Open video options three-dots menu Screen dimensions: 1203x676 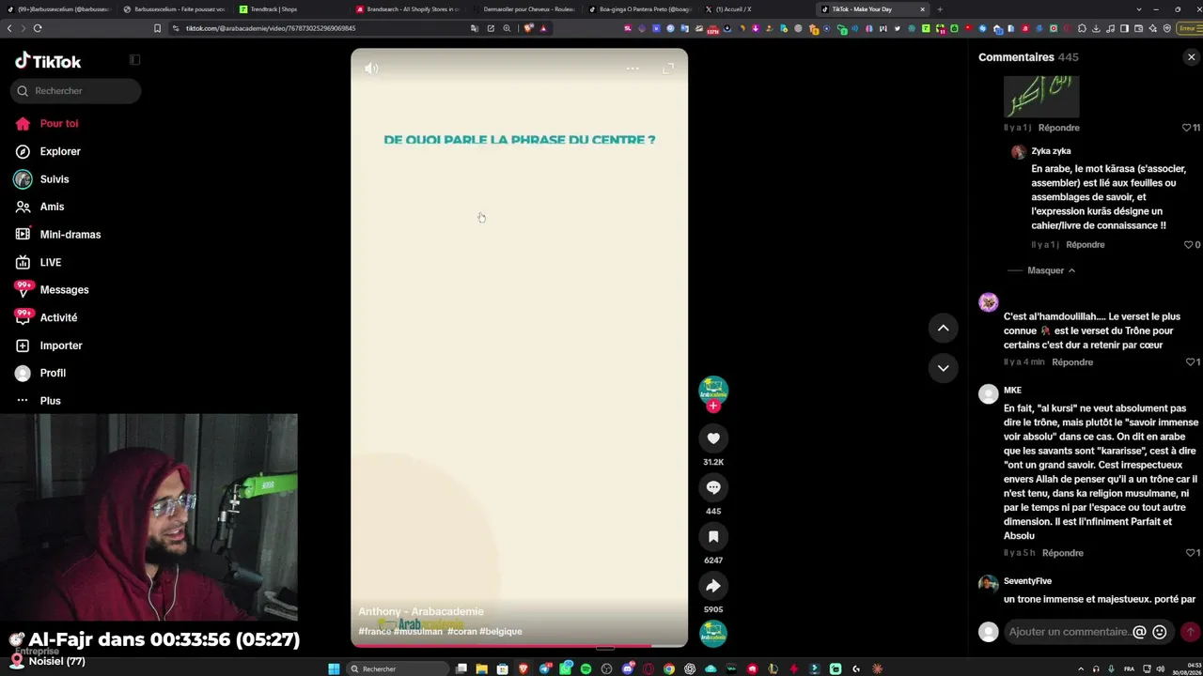point(633,69)
